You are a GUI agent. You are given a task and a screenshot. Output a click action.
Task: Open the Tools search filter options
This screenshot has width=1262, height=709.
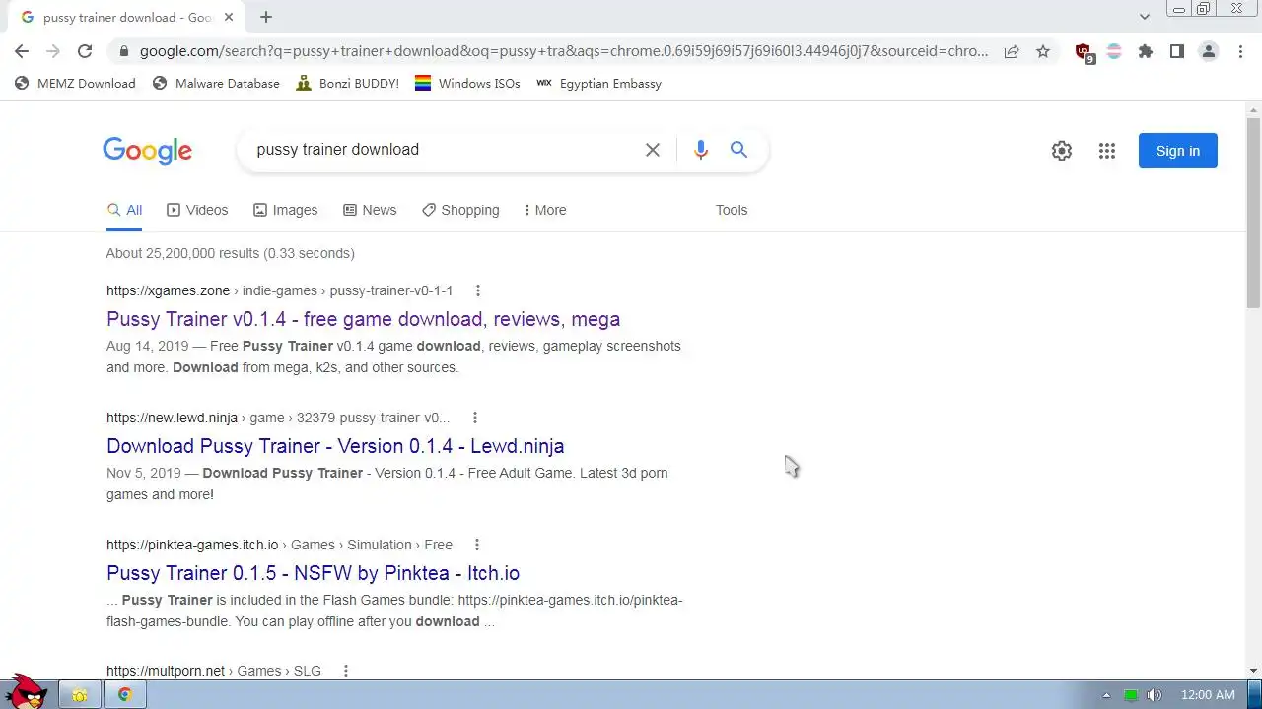(732, 210)
